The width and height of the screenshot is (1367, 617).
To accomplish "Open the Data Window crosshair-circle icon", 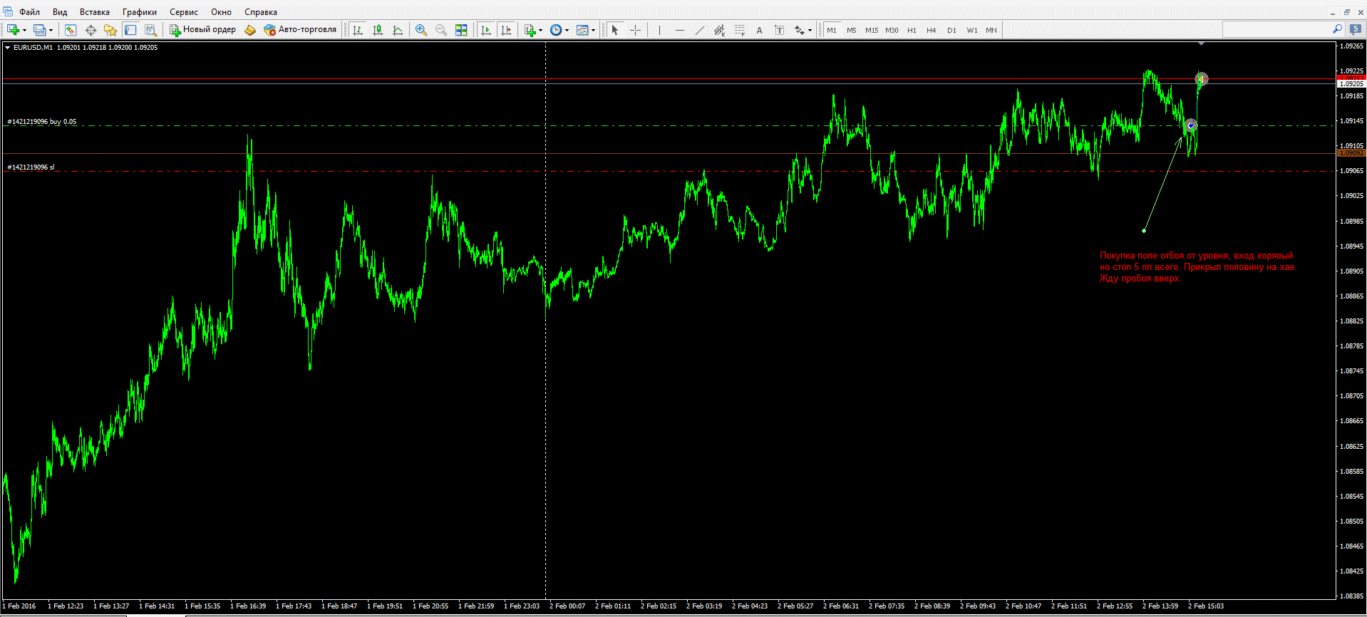I will tap(91, 30).
